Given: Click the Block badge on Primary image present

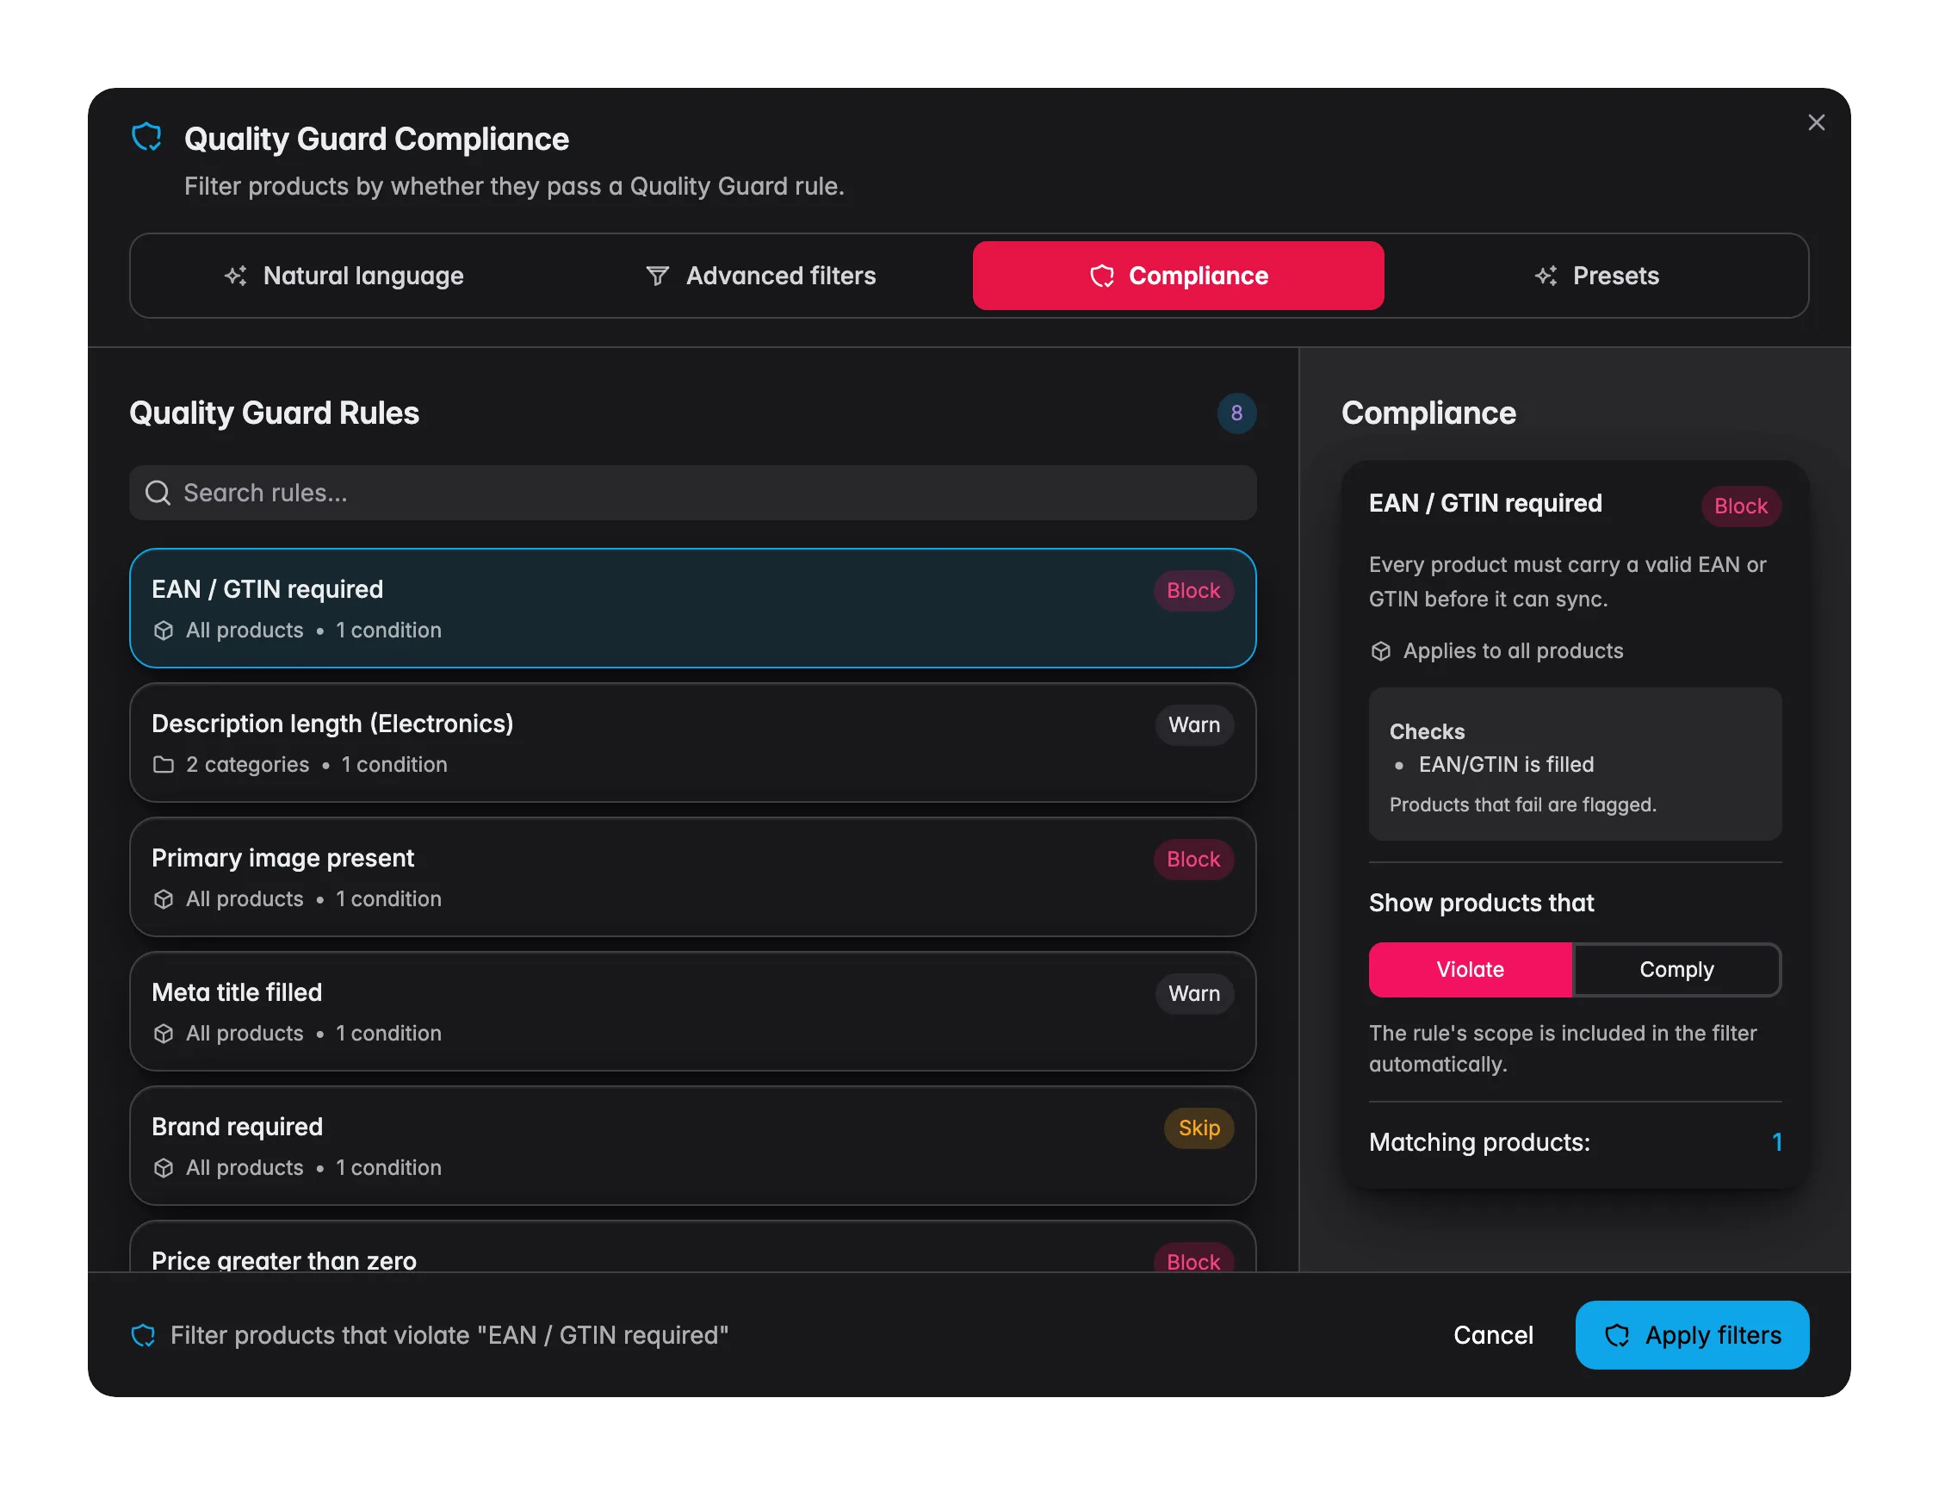Looking at the screenshot, I should (x=1193, y=859).
